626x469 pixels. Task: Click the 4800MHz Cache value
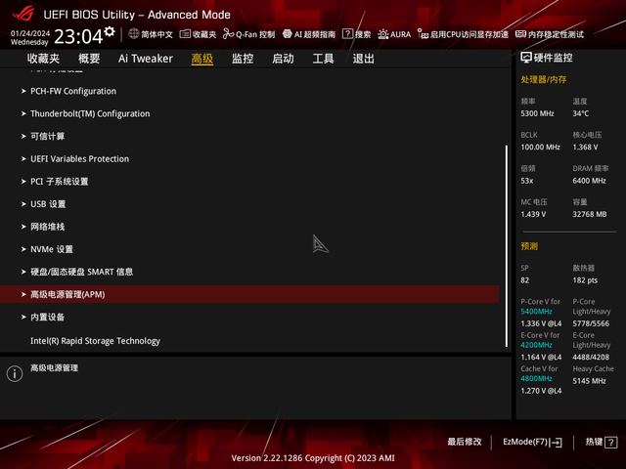(x=536, y=378)
